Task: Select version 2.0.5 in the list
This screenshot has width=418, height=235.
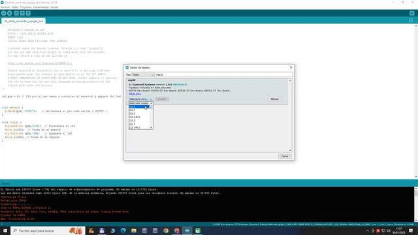Action: click(x=139, y=106)
